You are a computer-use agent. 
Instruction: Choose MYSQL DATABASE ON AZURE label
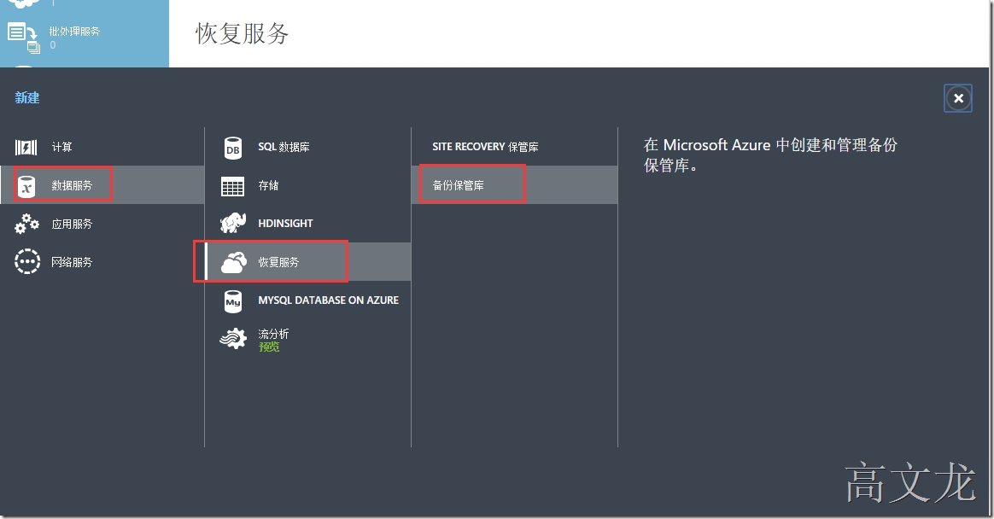pos(329,300)
